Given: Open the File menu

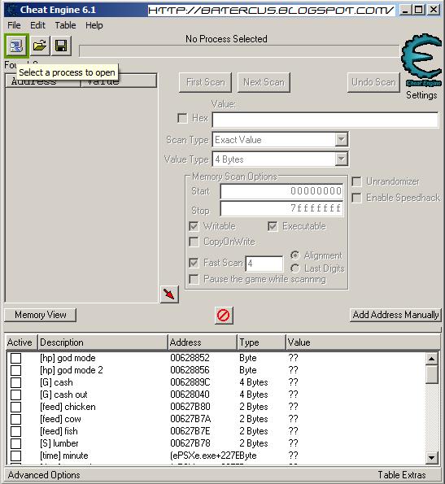Looking at the screenshot, I should pyautogui.click(x=14, y=25).
